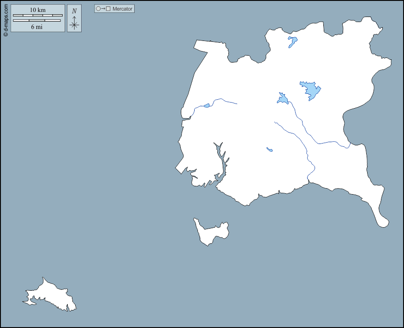Click the small lake near the northern coast
Viewport: 404px width, 328px height.
(x=292, y=41)
